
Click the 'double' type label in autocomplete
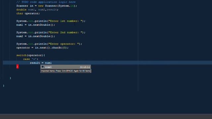85,67
